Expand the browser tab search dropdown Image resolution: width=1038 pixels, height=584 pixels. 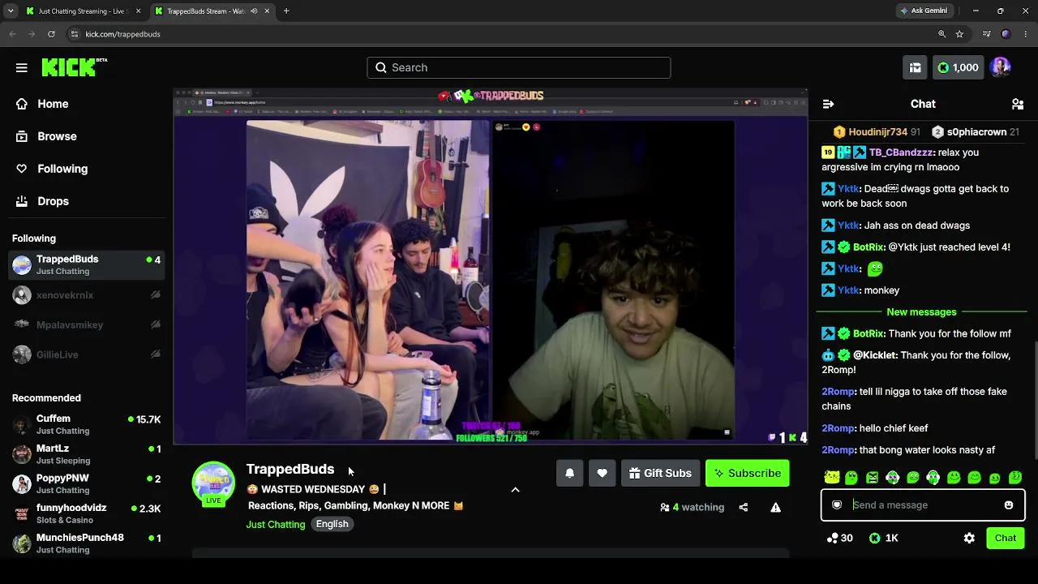[11, 11]
